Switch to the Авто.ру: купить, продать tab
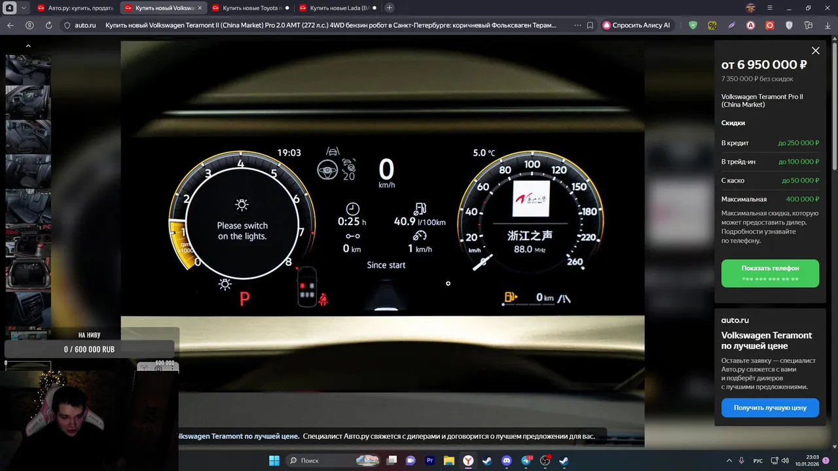The height and width of the screenshot is (471, 838). pos(75,8)
